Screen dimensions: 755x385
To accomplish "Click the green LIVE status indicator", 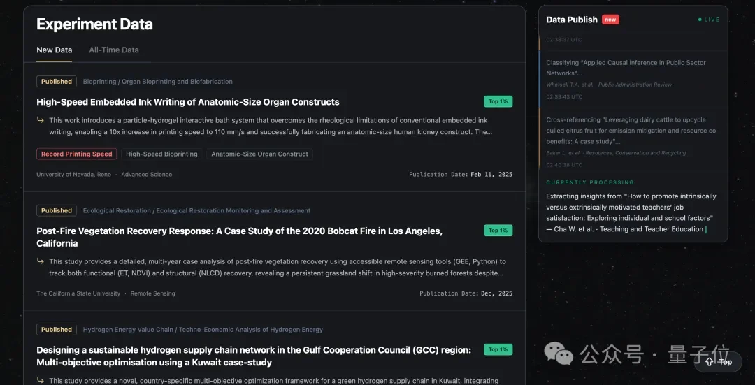I will (708, 20).
